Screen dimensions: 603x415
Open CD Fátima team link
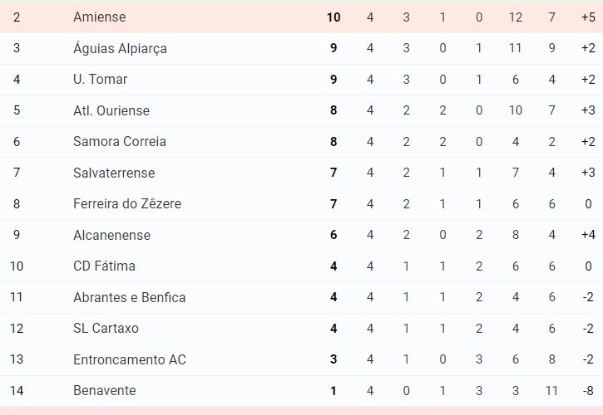pos(104,266)
